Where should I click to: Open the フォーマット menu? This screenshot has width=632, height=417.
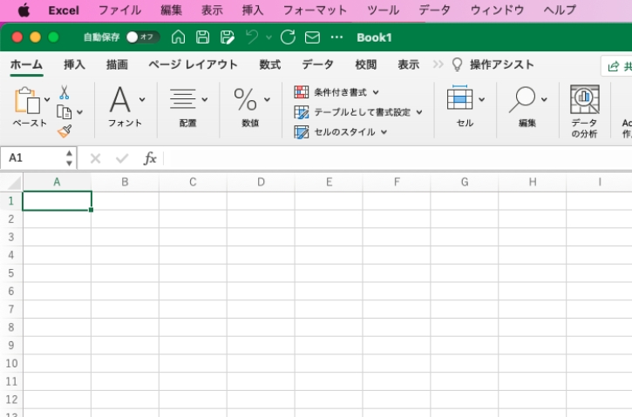[316, 10]
